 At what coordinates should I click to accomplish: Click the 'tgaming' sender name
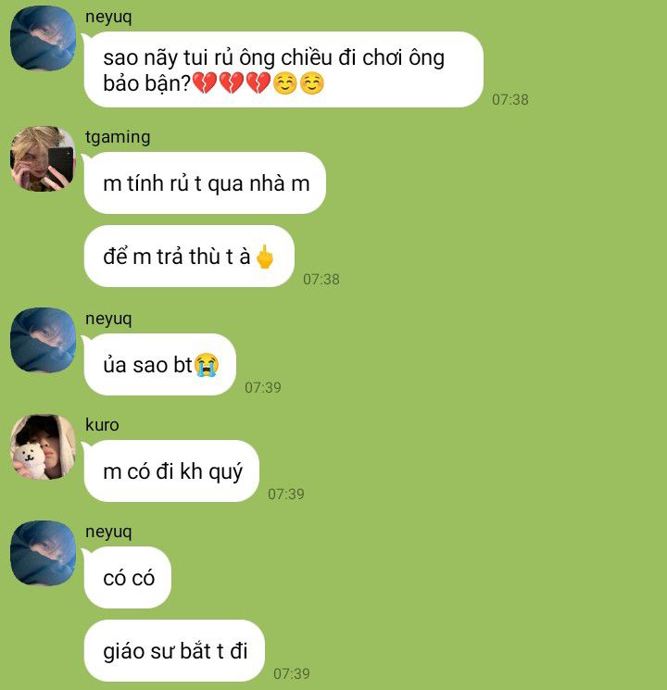118,137
